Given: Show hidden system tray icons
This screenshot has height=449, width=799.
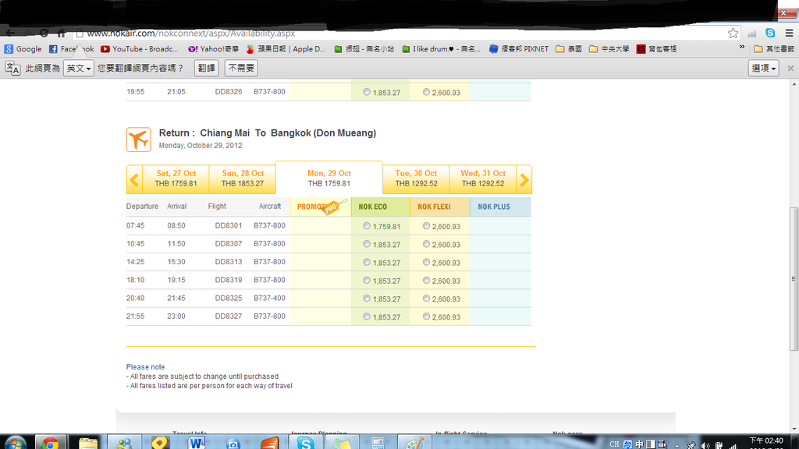Looking at the screenshot, I should (676, 445).
